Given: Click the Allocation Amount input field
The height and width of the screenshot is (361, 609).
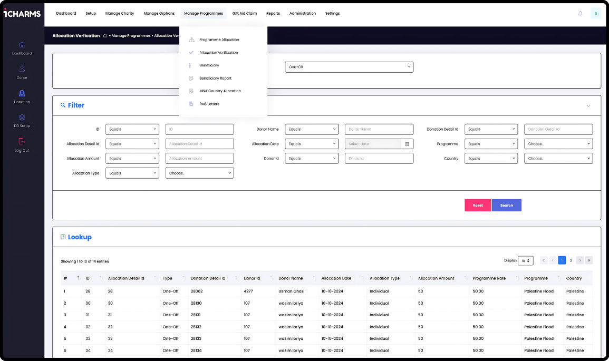Looking at the screenshot, I should [200, 159].
